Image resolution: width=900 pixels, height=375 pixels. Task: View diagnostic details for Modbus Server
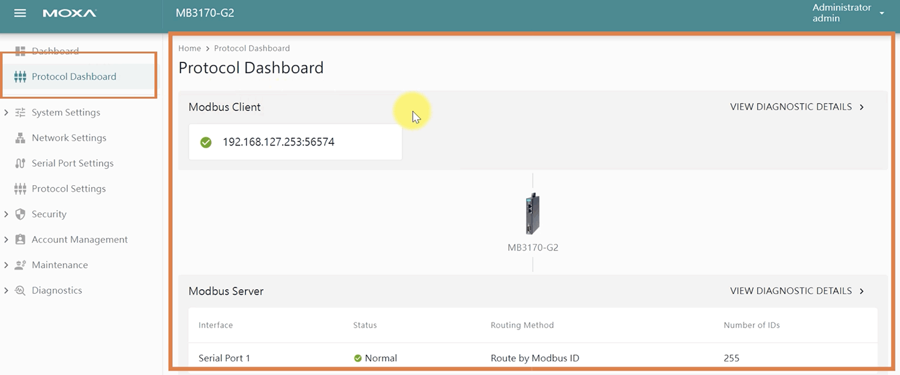point(797,291)
